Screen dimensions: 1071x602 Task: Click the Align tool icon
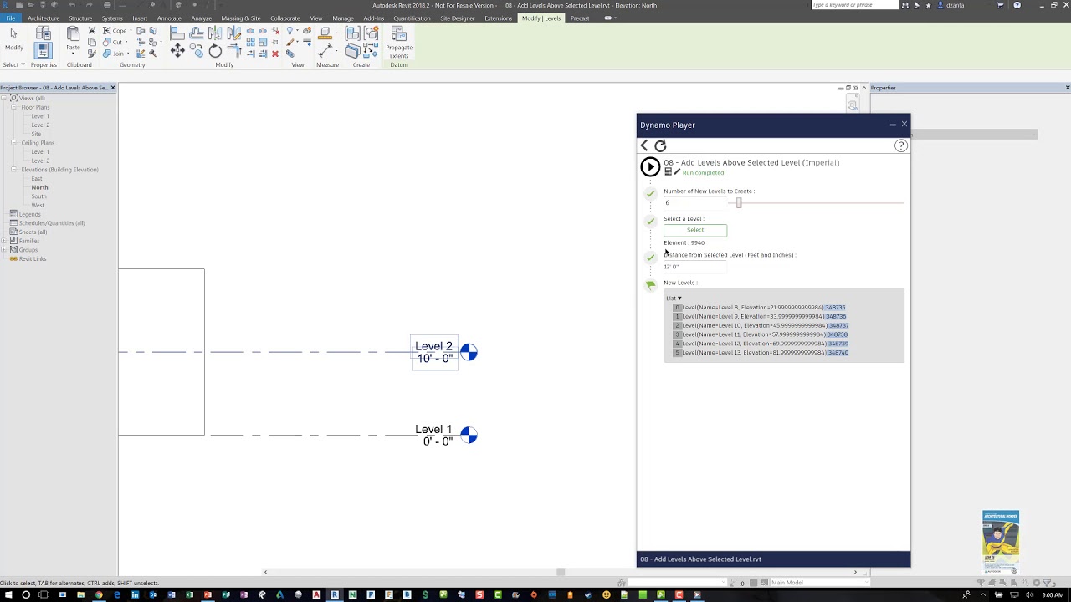pos(177,33)
